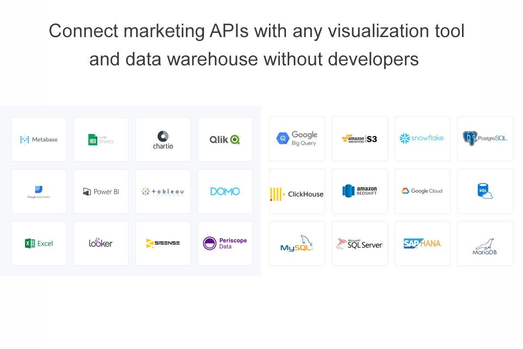The image size is (523, 349).
Task: Open the Google Data Studio card
Action: [x=39, y=192]
